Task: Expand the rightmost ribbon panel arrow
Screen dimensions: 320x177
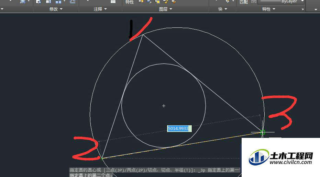Action: coord(316,9)
